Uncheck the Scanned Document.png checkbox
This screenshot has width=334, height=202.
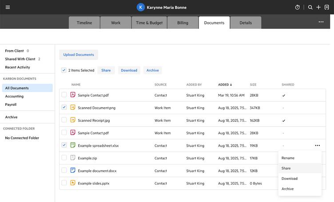[x=64, y=108]
